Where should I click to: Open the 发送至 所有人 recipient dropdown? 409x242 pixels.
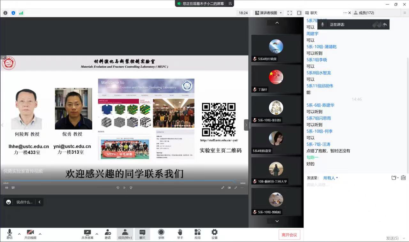tap(330, 178)
